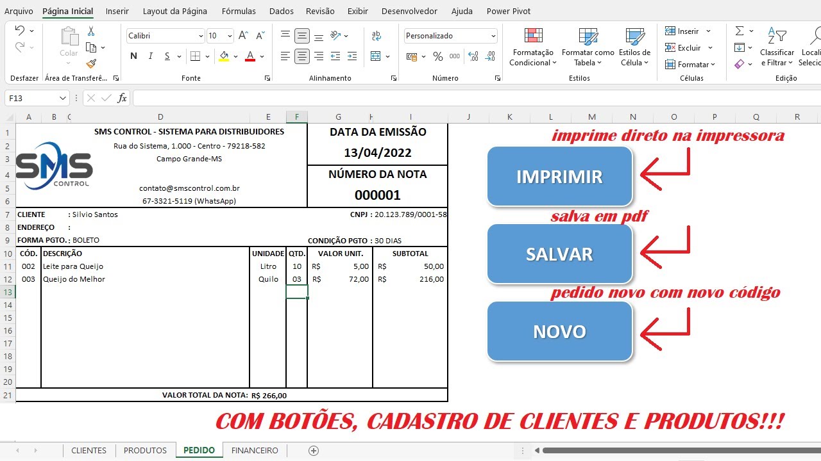Select column header D
This screenshot has width=821, height=461.
(160, 117)
